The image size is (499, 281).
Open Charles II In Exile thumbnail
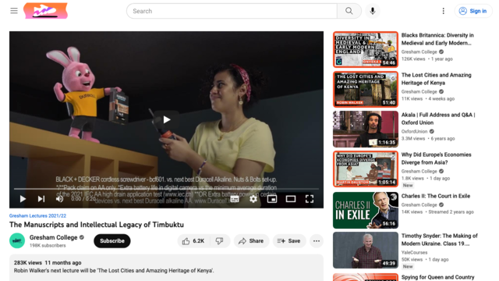366,210
